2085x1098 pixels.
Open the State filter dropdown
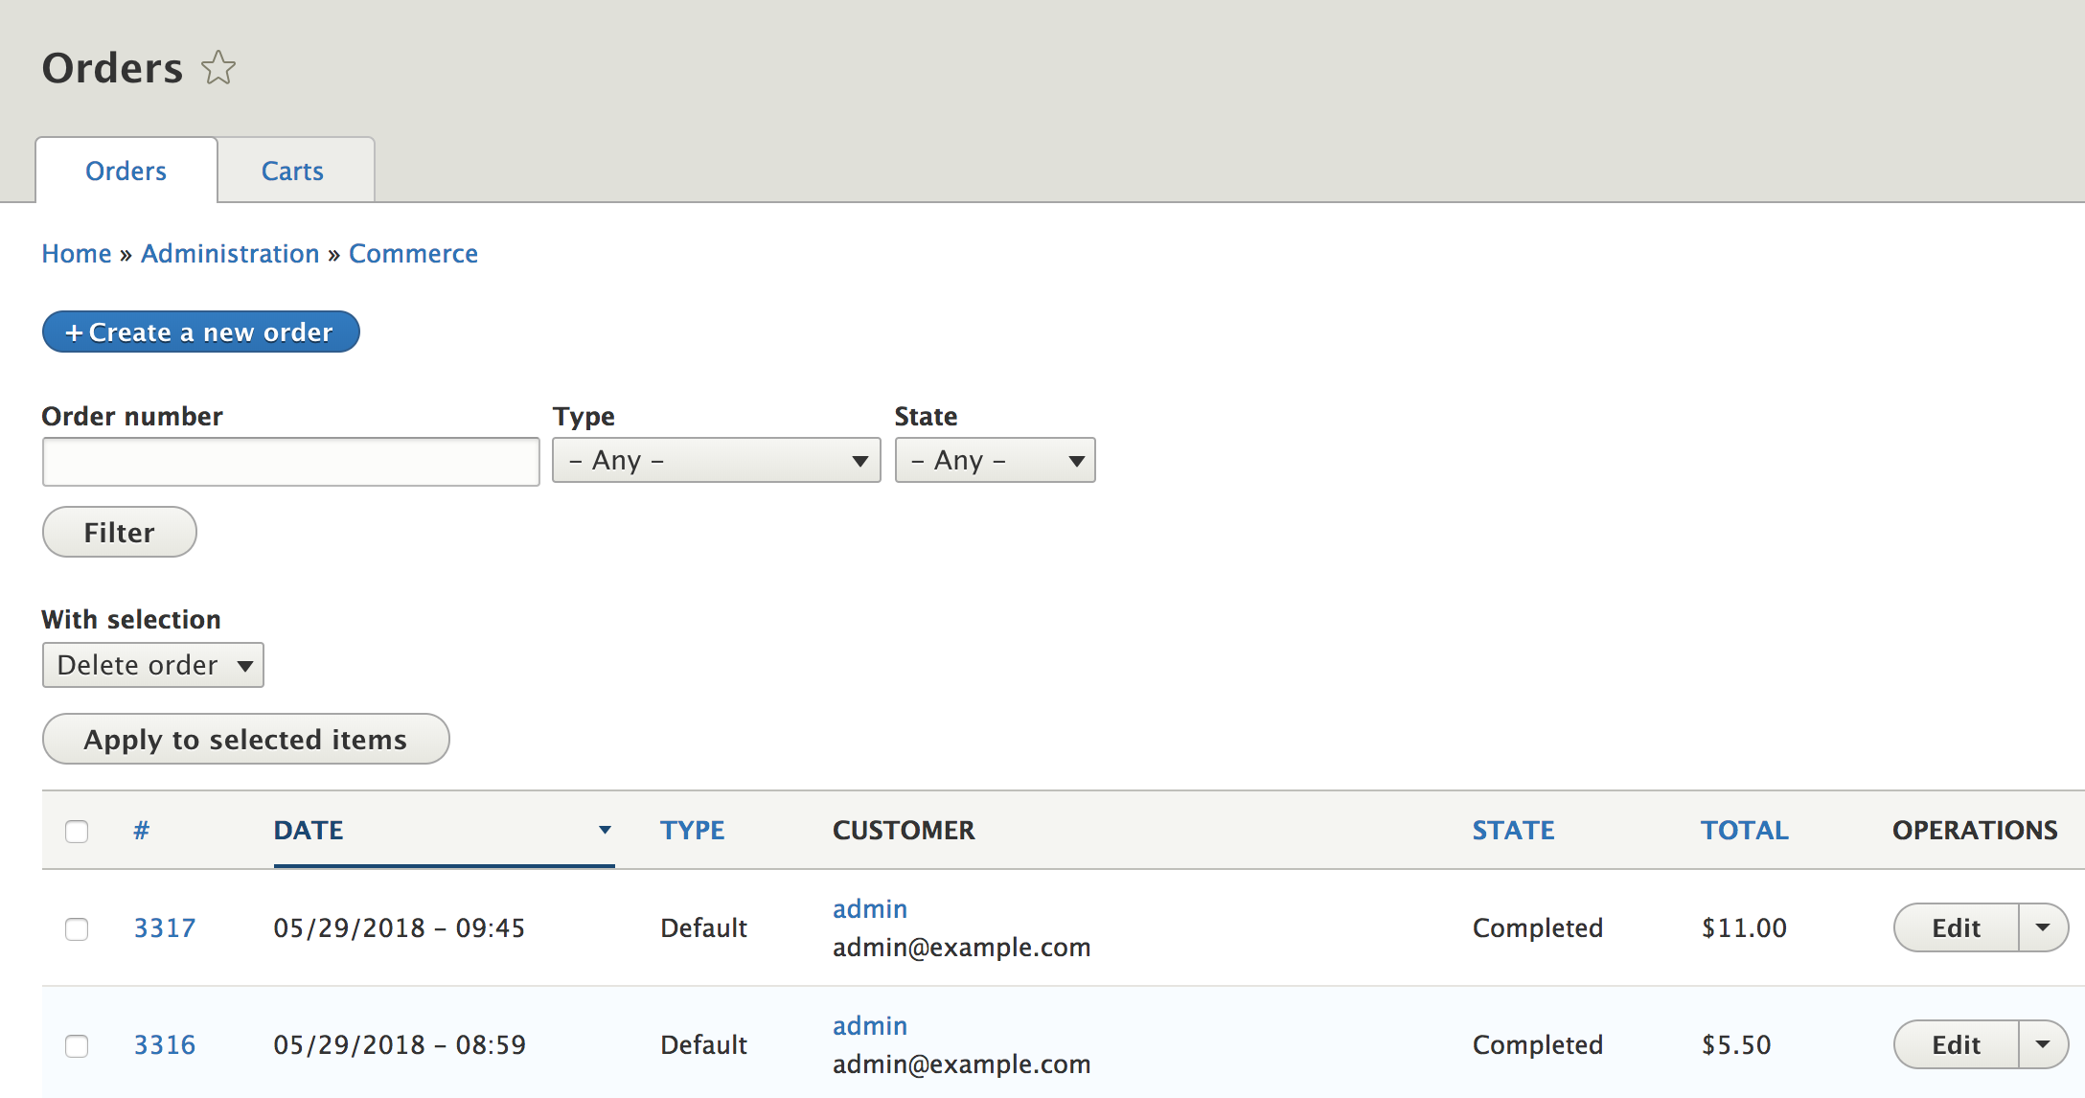[995, 460]
